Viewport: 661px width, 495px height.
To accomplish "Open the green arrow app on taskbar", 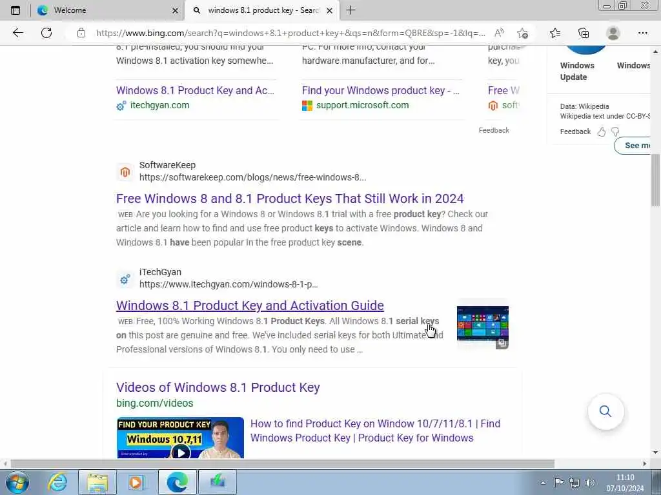I will coord(217,482).
